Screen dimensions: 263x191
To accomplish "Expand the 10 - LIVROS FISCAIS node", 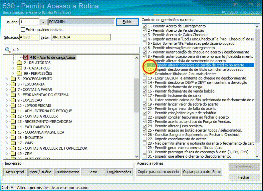I will click(7, 106).
